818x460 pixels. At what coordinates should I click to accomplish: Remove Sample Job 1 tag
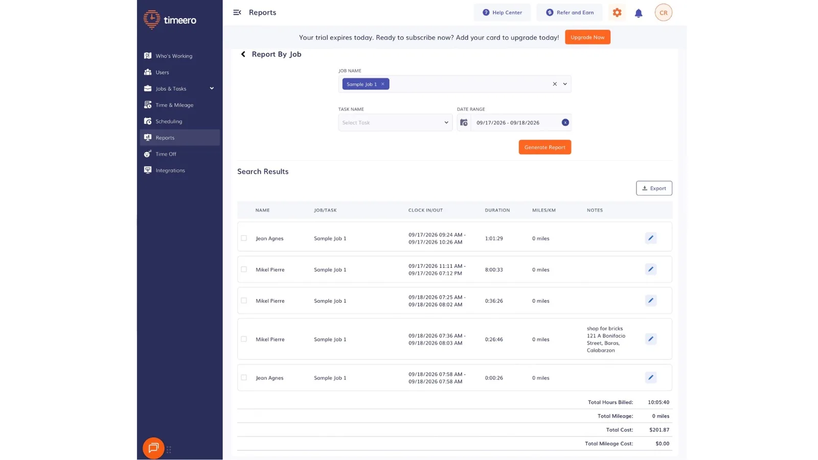tap(382, 84)
